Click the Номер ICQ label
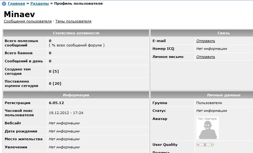 [x=163, y=49]
